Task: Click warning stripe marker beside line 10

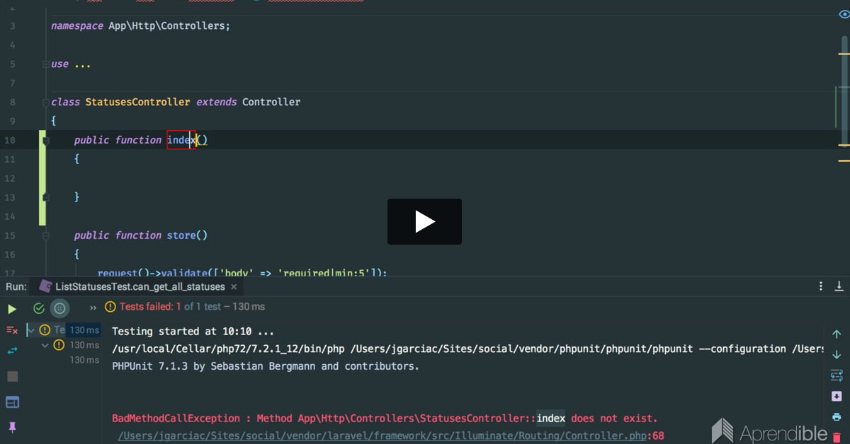Action: point(844,145)
